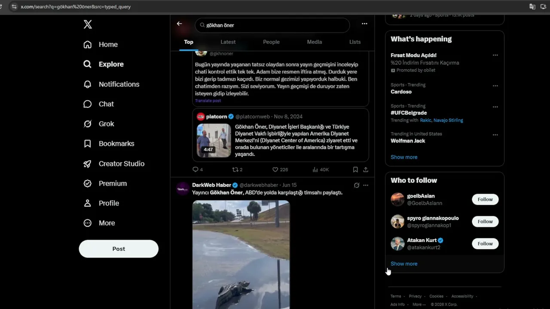Viewport: 550px width, 309px height.
Task: Open the #UFCBelgrade trending topic
Action: coord(408,113)
